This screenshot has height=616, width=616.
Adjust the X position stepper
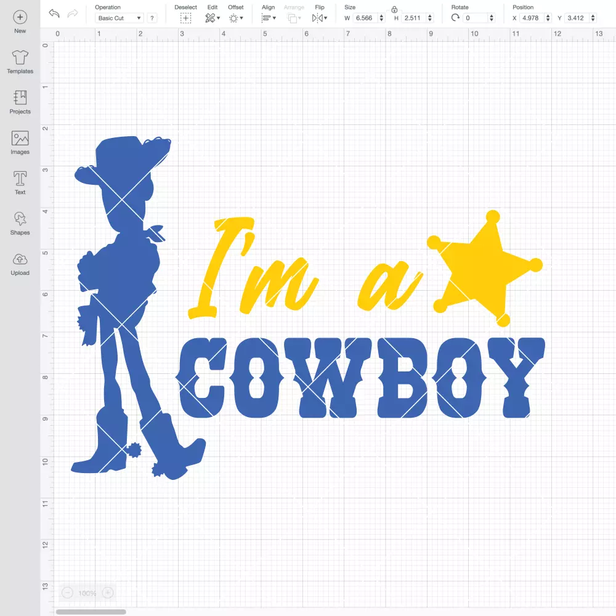[x=548, y=18]
